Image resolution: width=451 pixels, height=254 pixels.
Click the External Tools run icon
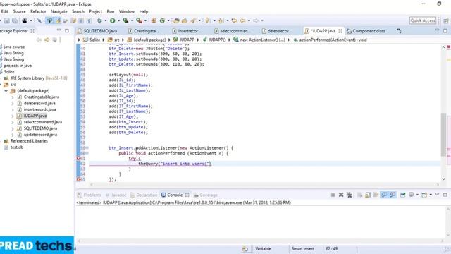click(139, 20)
